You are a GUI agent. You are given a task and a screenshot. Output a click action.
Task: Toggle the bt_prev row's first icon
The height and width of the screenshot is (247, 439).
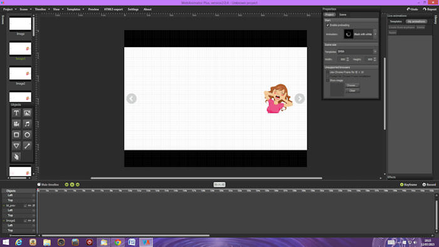click(x=25, y=206)
